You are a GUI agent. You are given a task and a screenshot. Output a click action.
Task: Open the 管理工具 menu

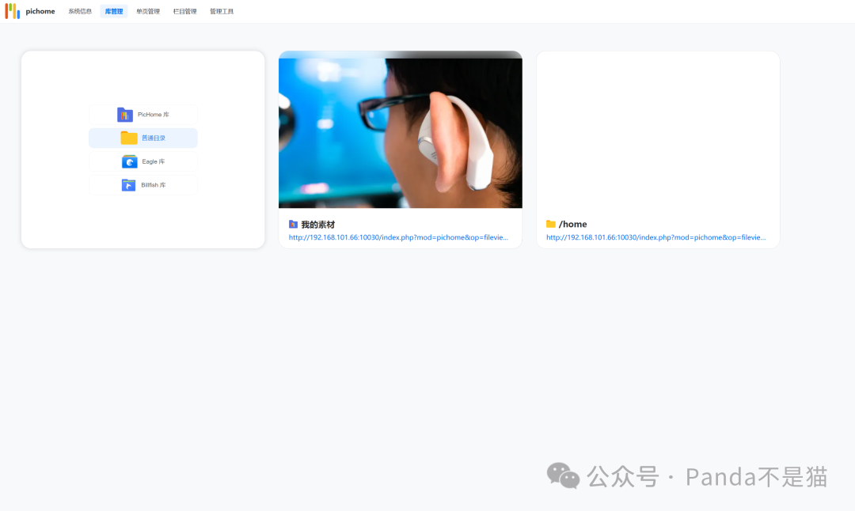pyautogui.click(x=222, y=11)
